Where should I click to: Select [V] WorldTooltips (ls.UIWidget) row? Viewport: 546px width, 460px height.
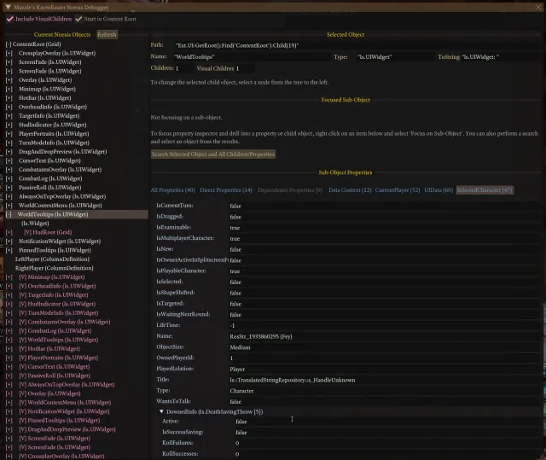click(x=59, y=340)
